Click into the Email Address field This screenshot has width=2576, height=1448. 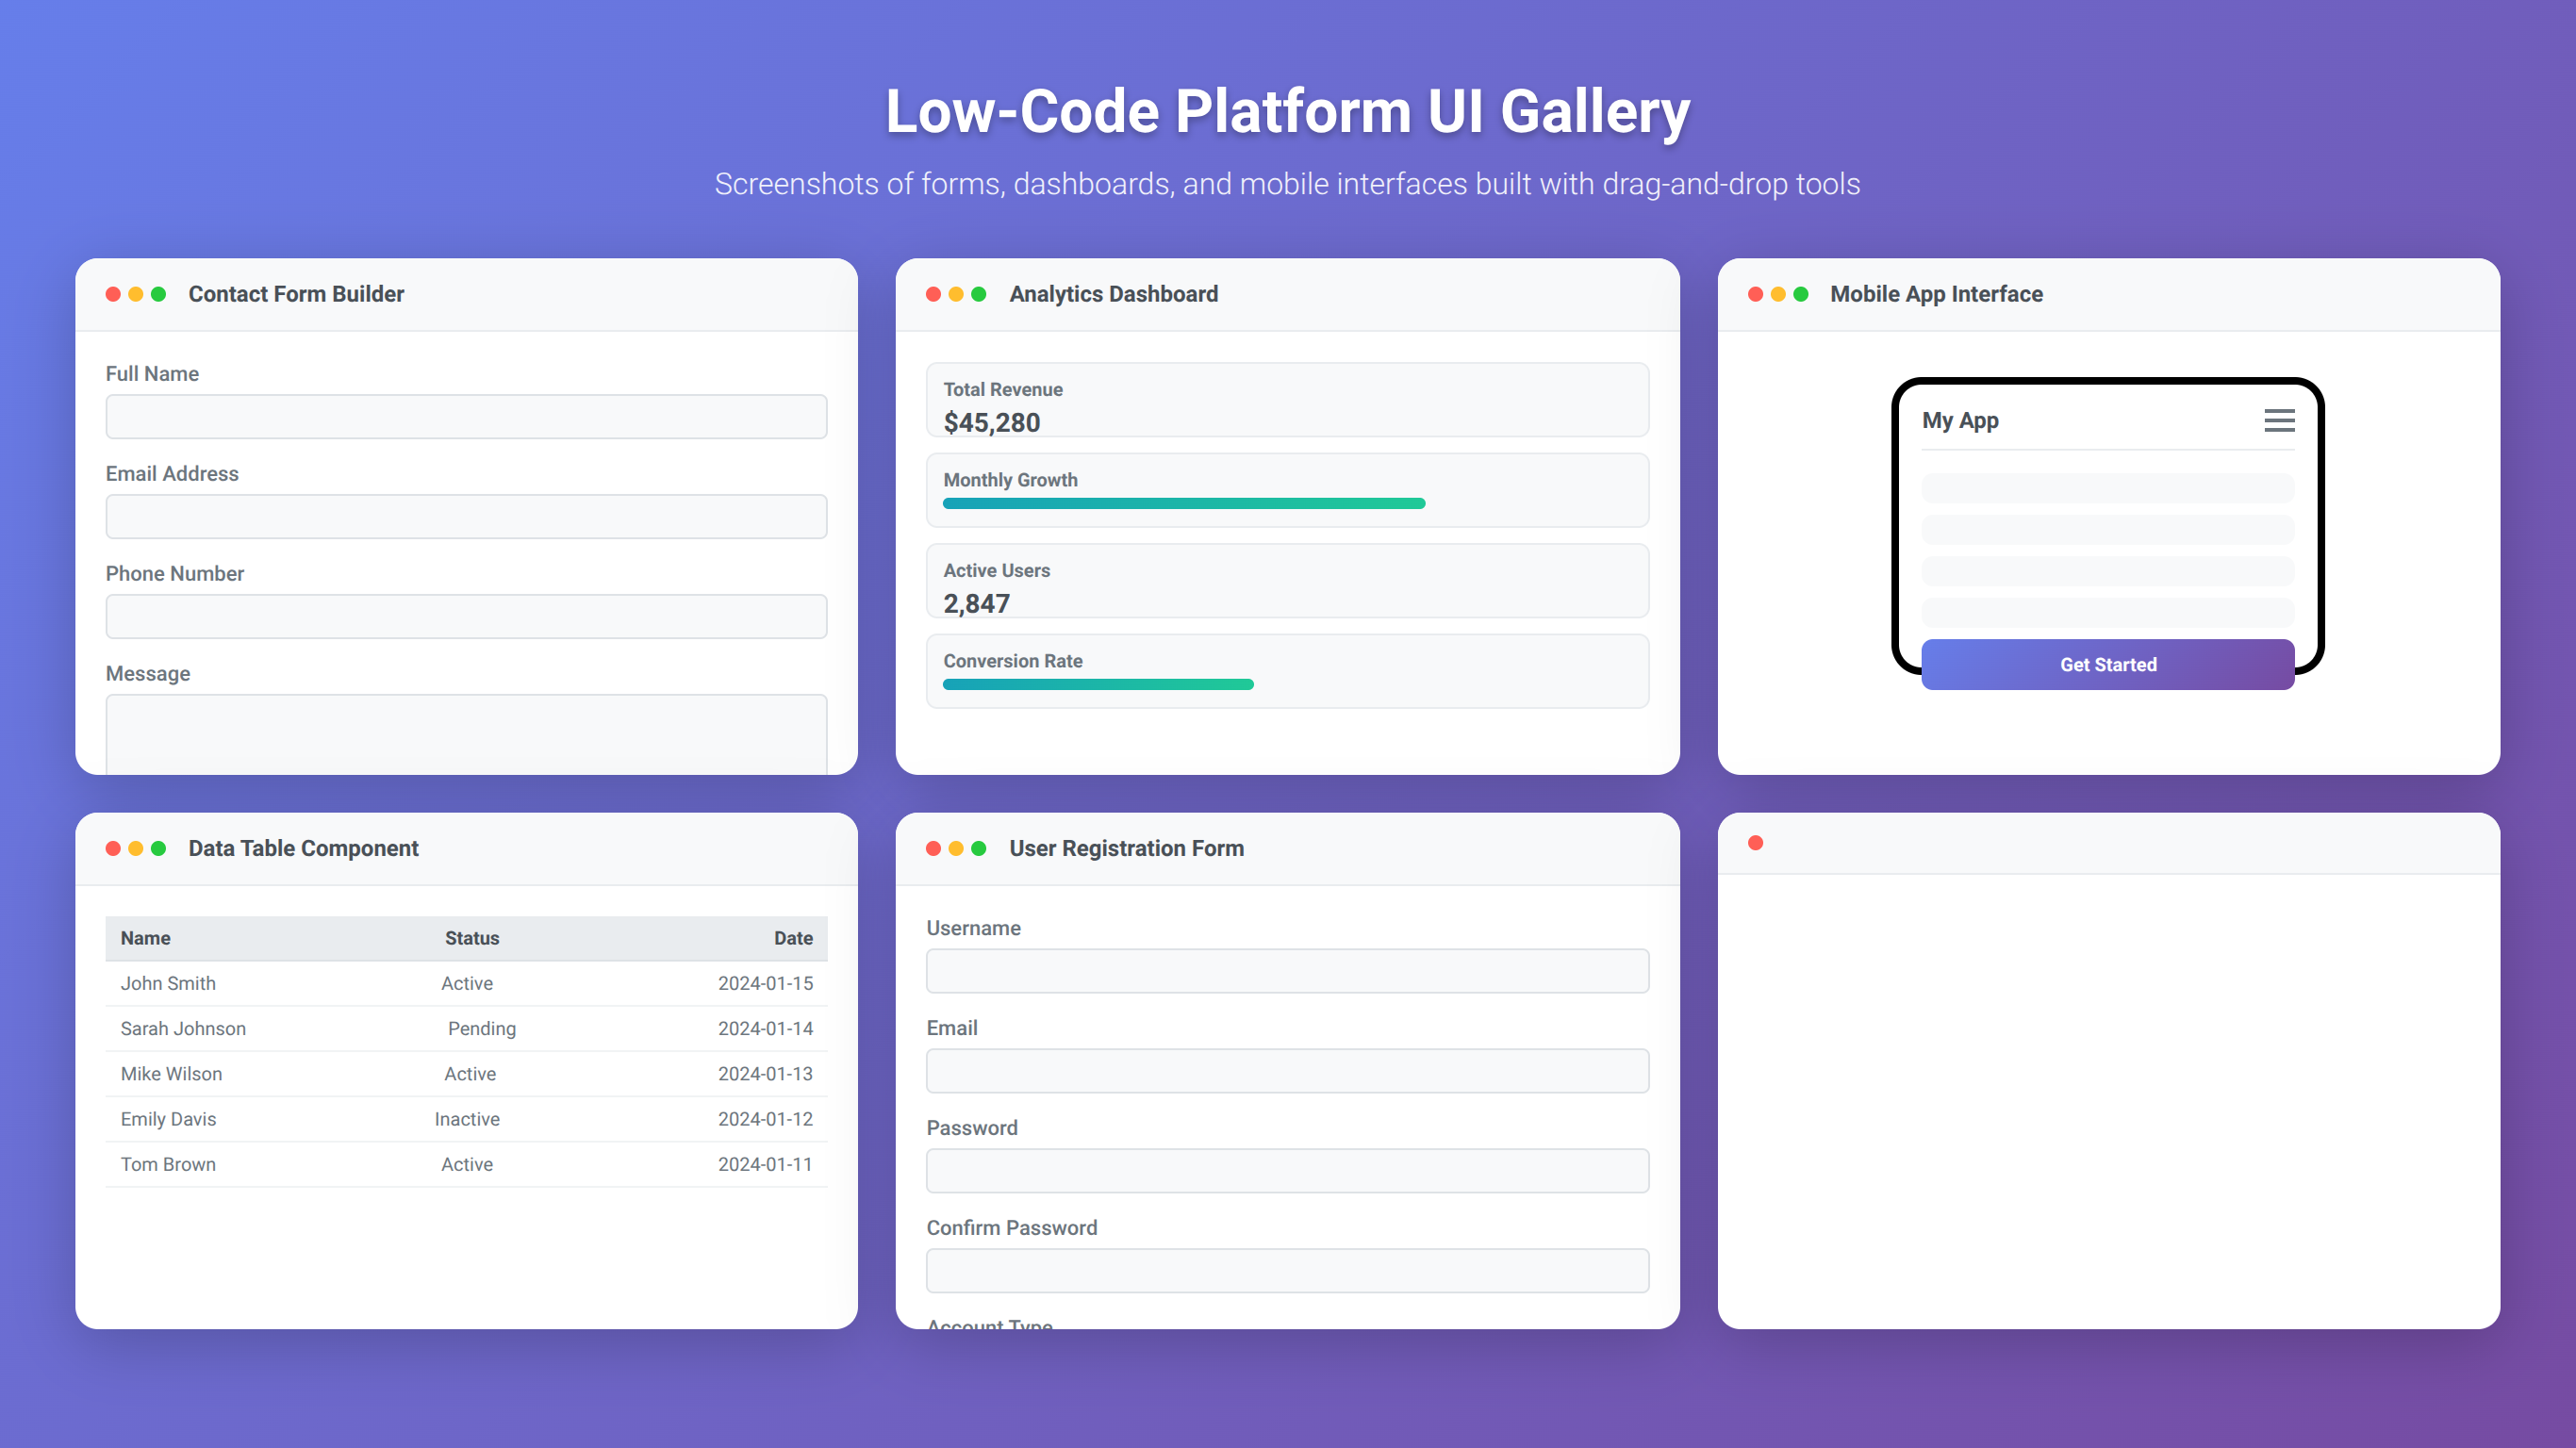[466, 517]
